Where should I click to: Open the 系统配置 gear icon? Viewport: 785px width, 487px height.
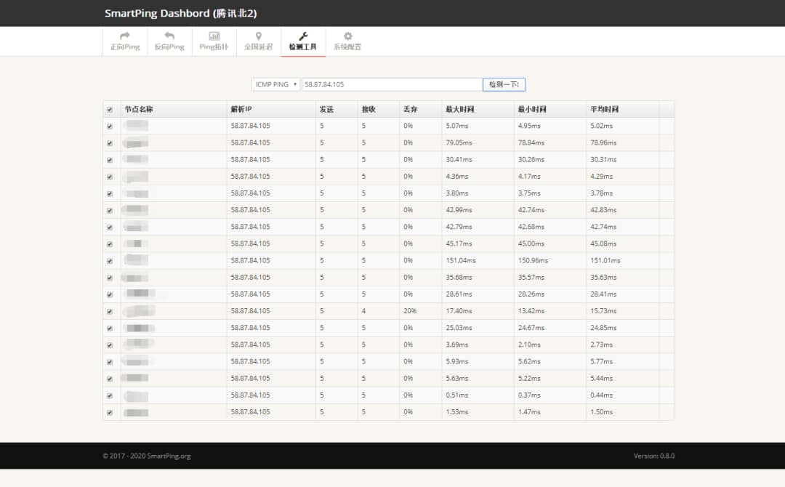coord(347,36)
